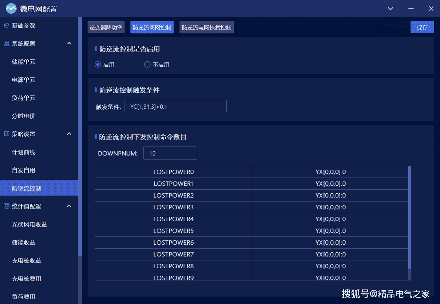This screenshot has height=304, width=440.
Task: Collapse the 系统配置 section chevron
Action: coord(69,44)
